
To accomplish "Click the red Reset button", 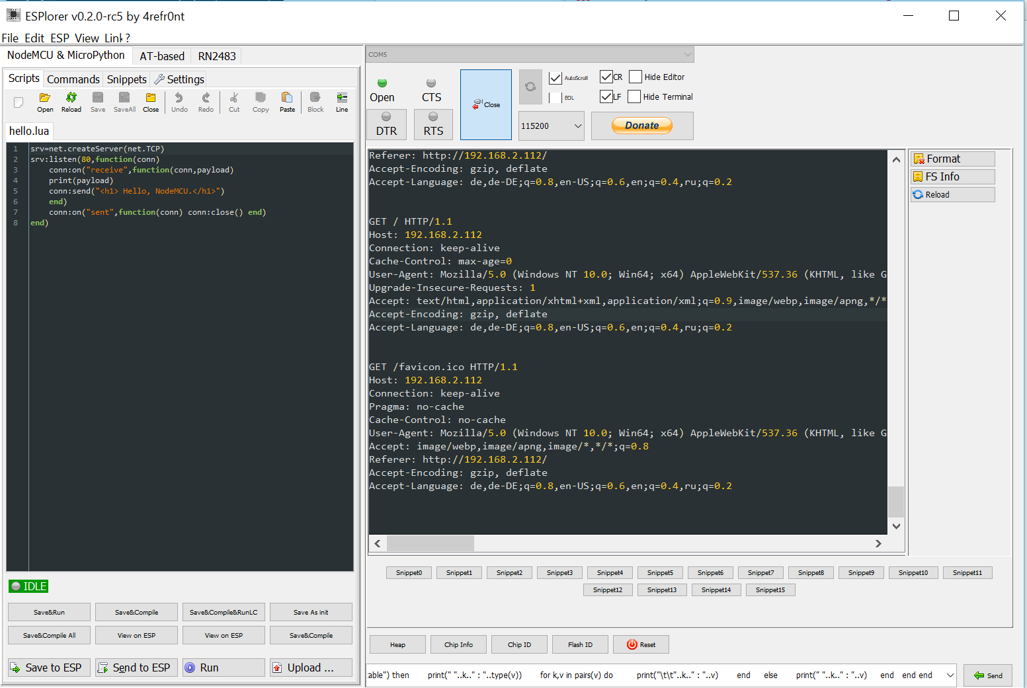I will coord(641,644).
